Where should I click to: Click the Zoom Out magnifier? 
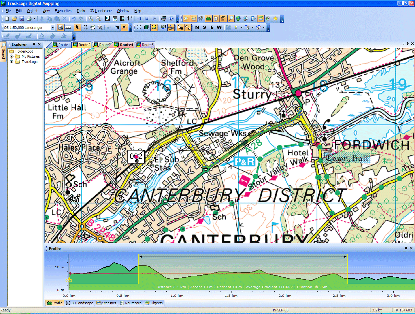point(98,18)
